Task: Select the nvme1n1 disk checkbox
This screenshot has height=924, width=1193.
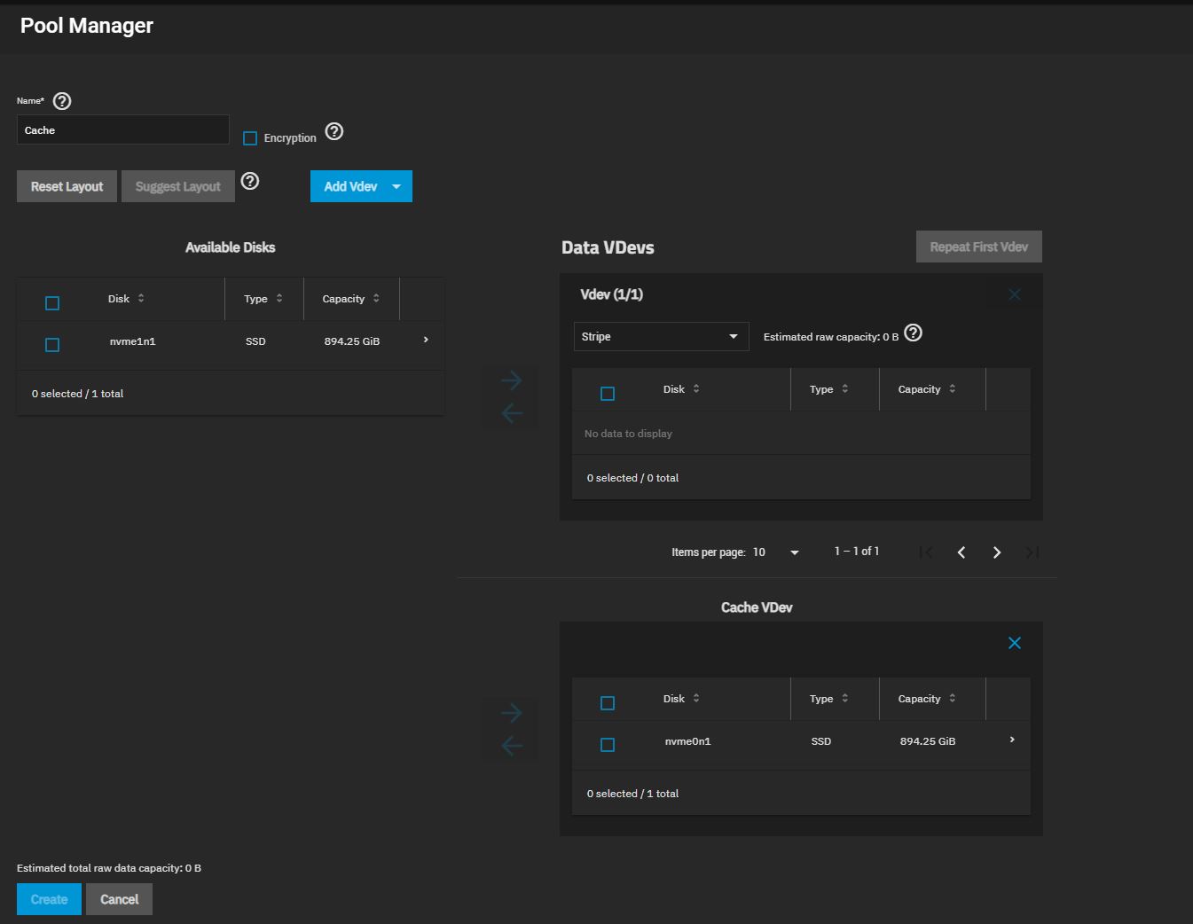Action: pyautogui.click(x=52, y=345)
